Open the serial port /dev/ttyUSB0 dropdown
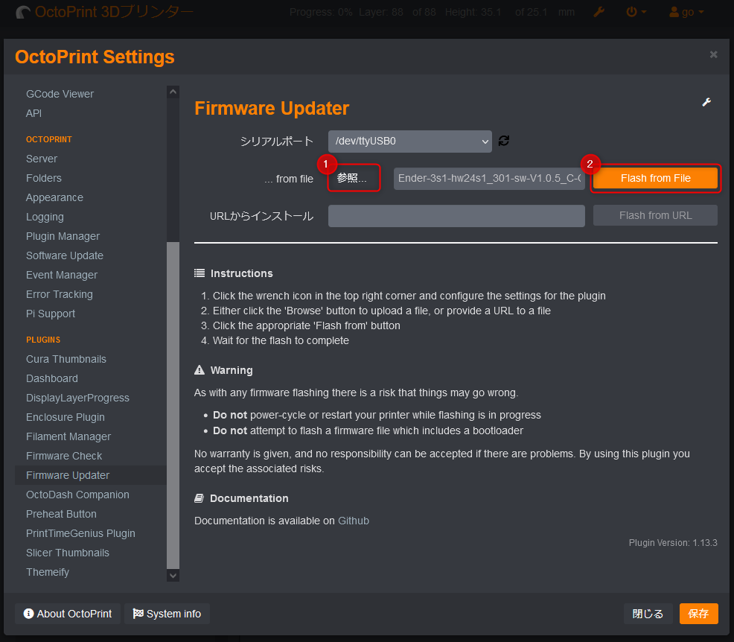Screen dimensions: 734x642 pos(409,142)
